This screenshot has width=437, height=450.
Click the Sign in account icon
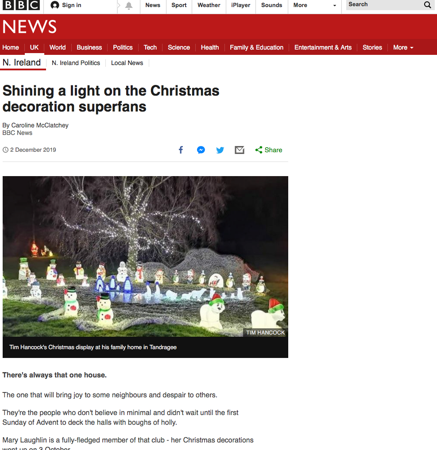[x=54, y=5]
